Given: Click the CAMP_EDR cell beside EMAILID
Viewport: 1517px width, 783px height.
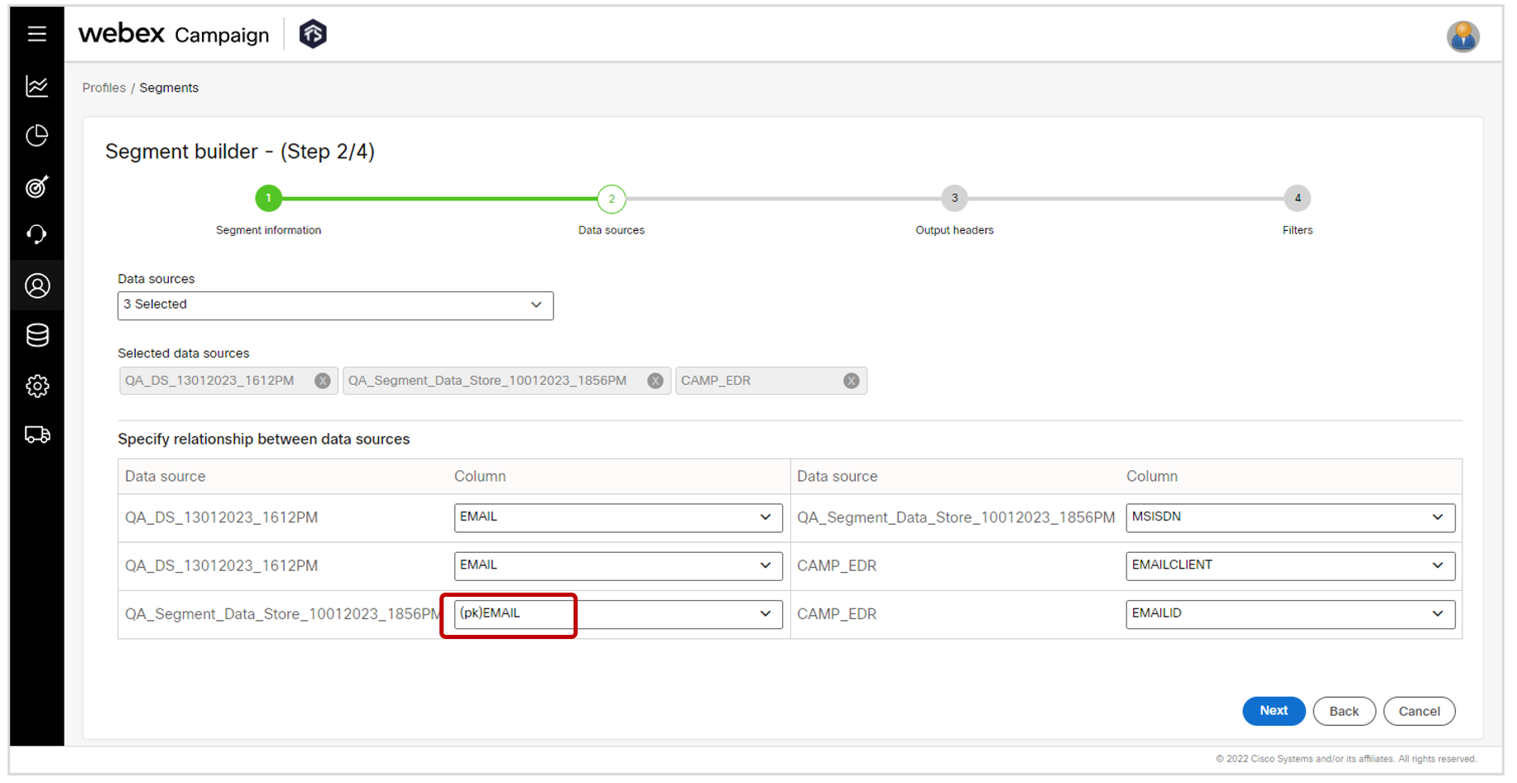Looking at the screenshot, I should click(x=837, y=614).
